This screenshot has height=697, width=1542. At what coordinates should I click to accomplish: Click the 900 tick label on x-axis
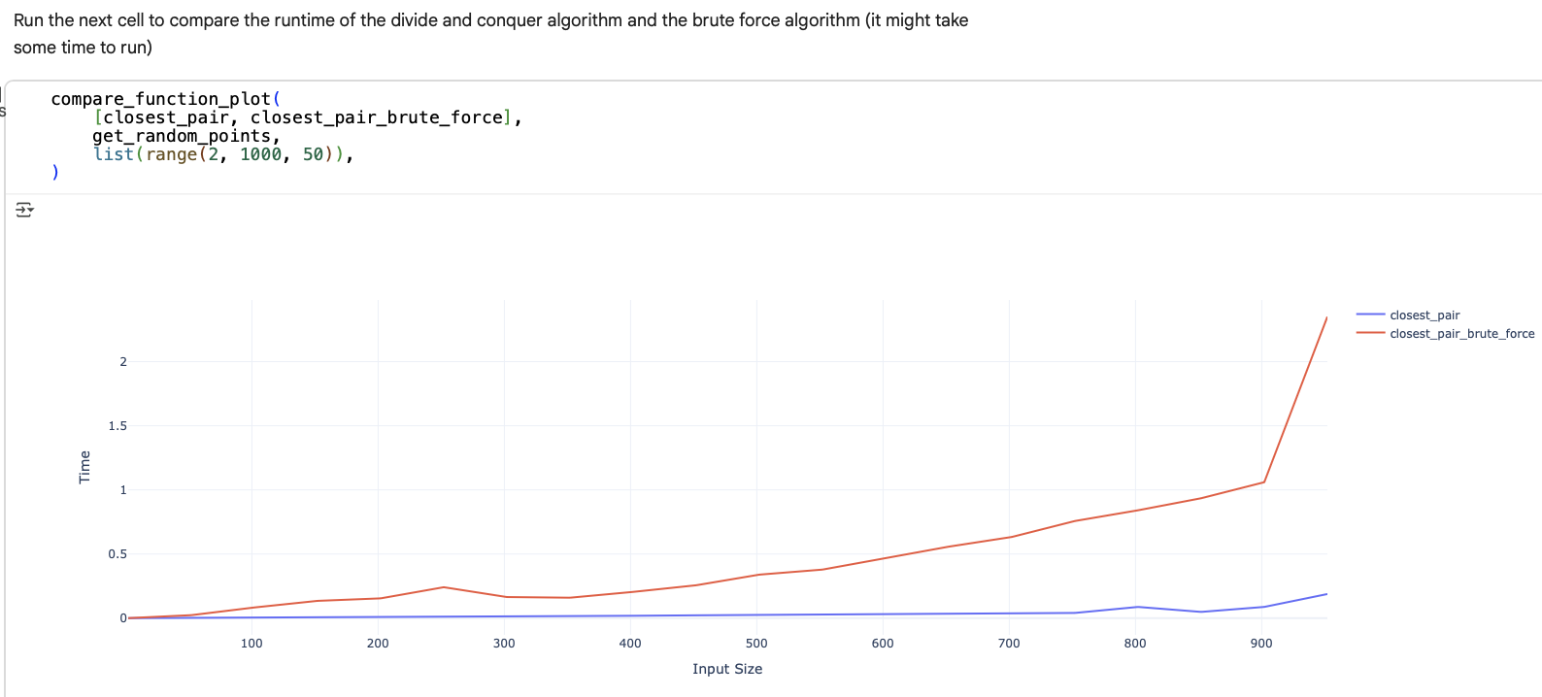(x=1260, y=643)
